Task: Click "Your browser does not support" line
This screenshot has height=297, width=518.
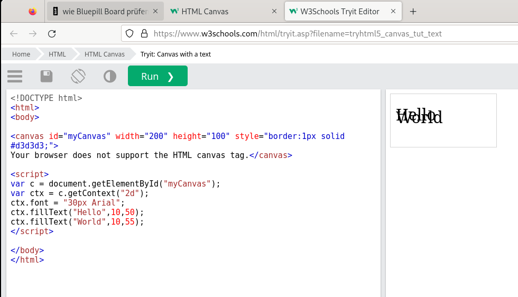Action: (x=151, y=155)
